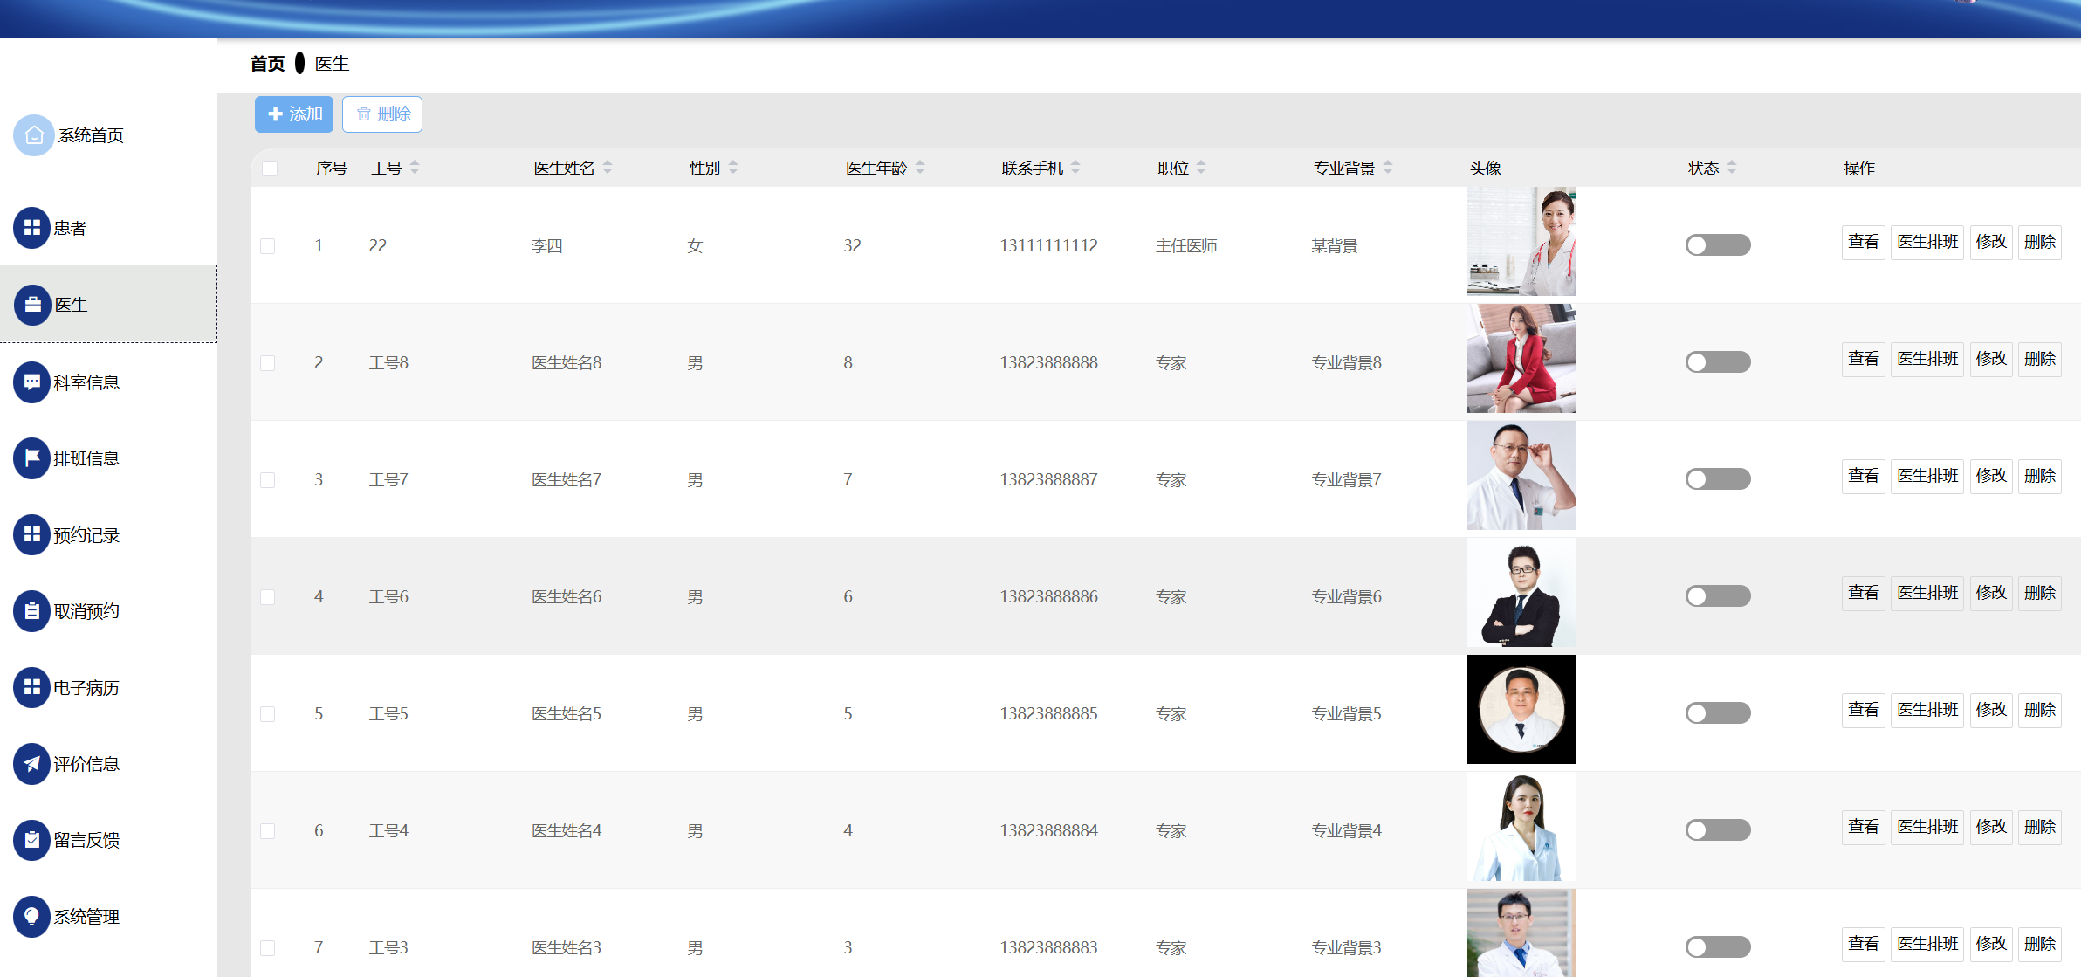Open the lightbulb icon for 系统管理

pos(32,917)
